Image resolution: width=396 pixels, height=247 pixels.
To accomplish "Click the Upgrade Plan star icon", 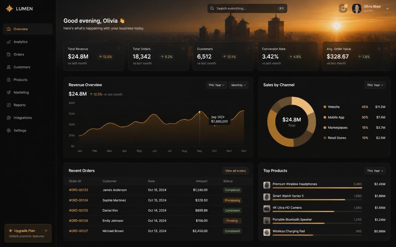I will (x=10, y=231).
